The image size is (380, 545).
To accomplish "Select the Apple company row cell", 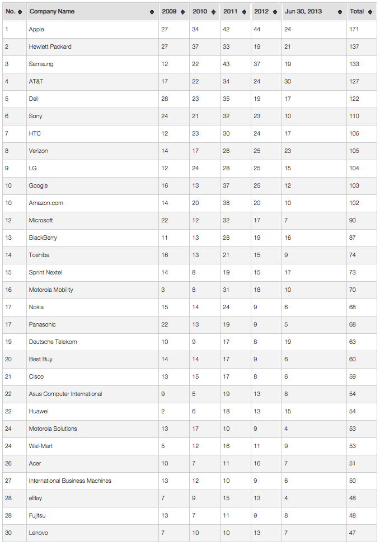I will point(36,29).
